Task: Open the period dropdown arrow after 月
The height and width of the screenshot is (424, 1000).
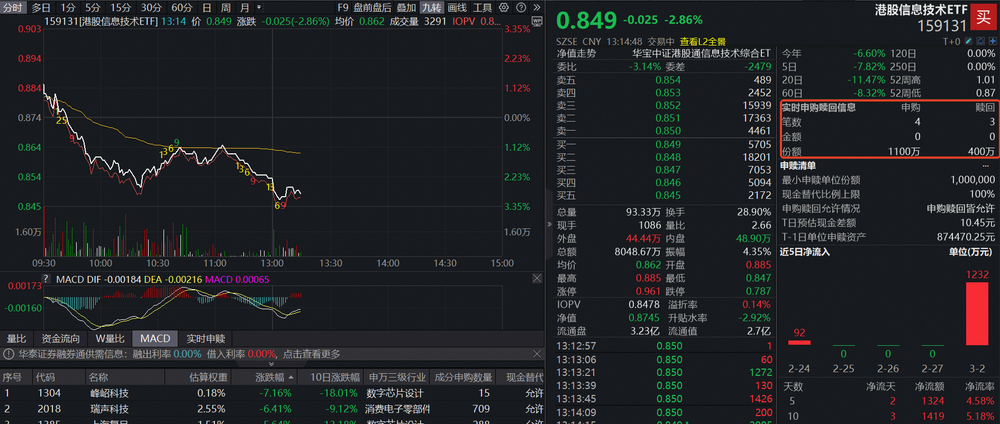Action: [259, 7]
